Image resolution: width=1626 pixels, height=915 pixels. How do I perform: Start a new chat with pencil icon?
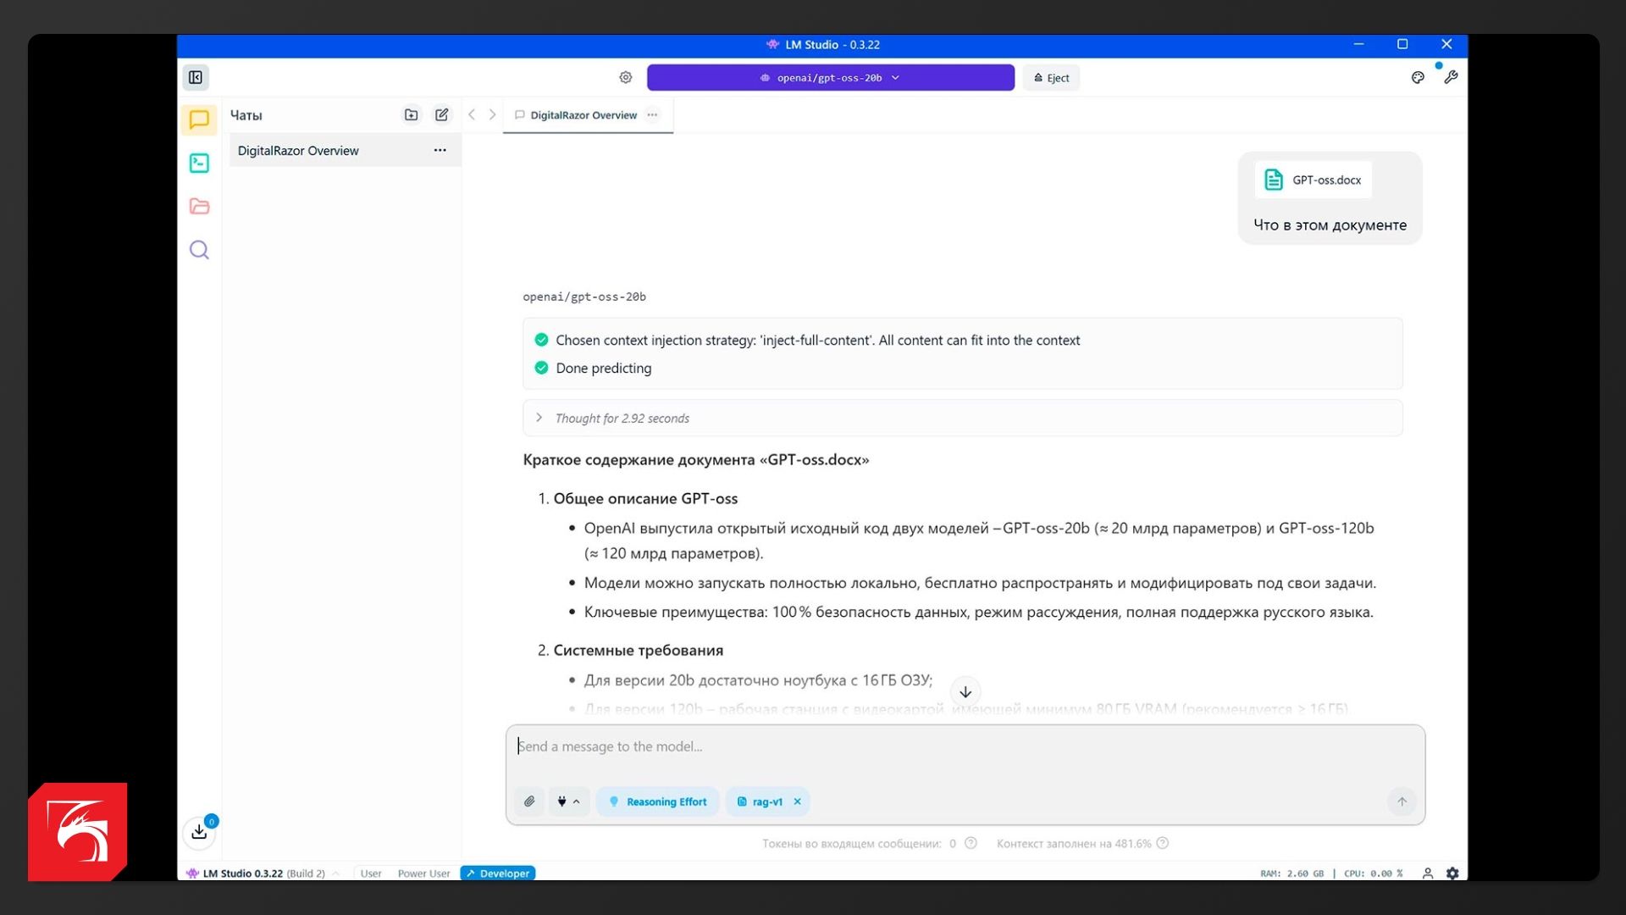pos(442,114)
